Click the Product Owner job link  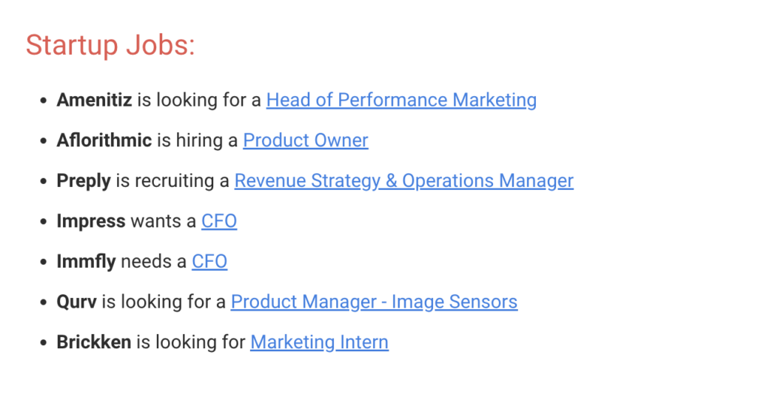pos(305,140)
